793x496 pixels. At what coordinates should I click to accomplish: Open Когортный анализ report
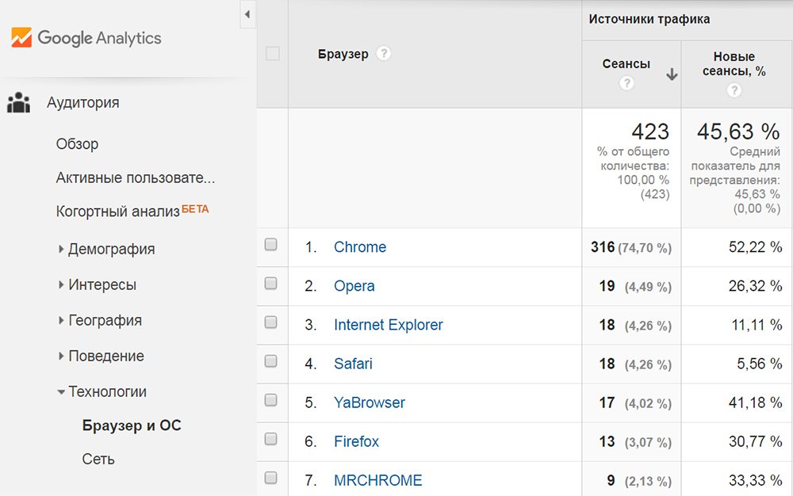[117, 212]
